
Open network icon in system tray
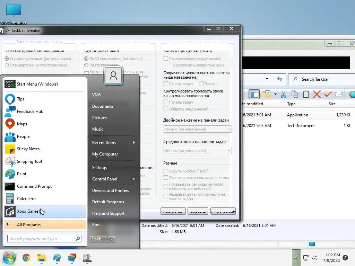pyautogui.click(x=306, y=258)
